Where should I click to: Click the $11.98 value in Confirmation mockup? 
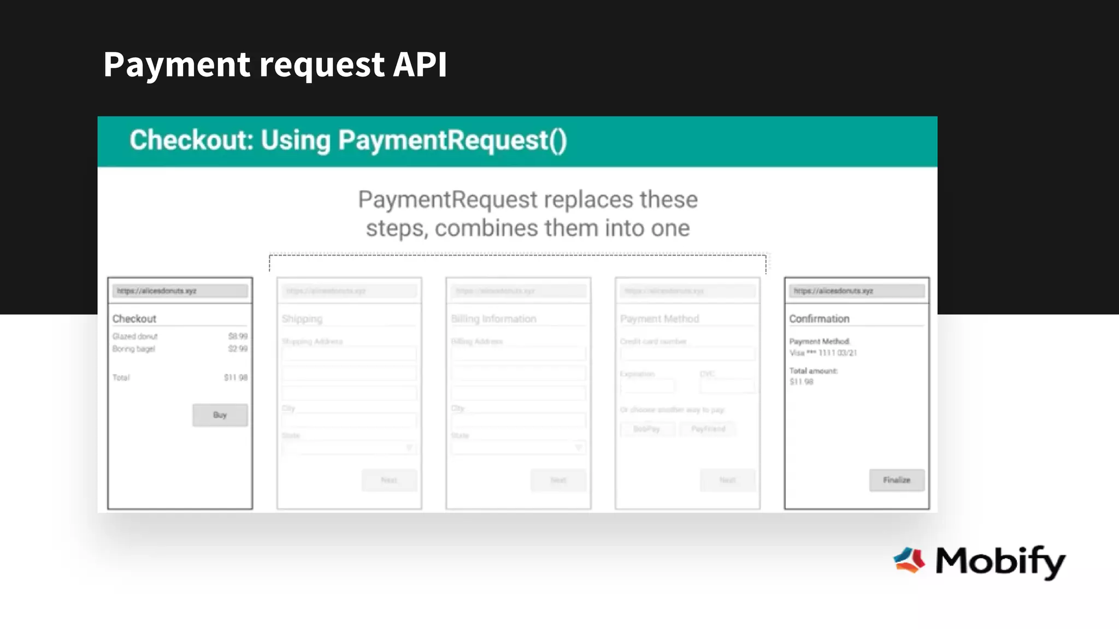pyautogui.click(x=801, y=382)
